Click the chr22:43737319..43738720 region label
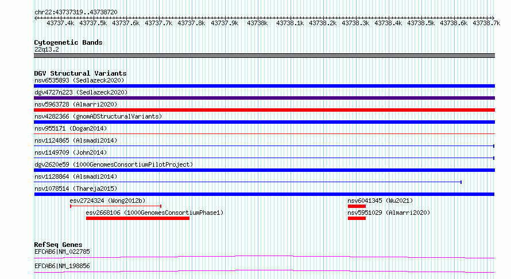 pos(76,12)
